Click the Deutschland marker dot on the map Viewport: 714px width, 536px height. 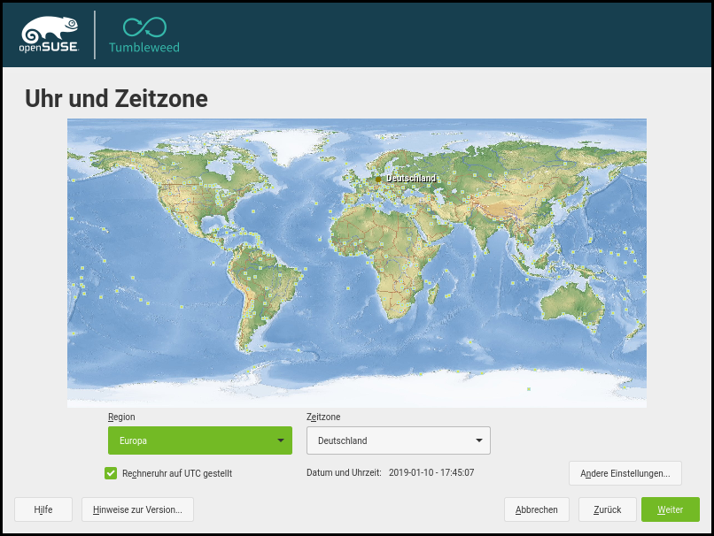pyautogui.click(x=377, y=179)
